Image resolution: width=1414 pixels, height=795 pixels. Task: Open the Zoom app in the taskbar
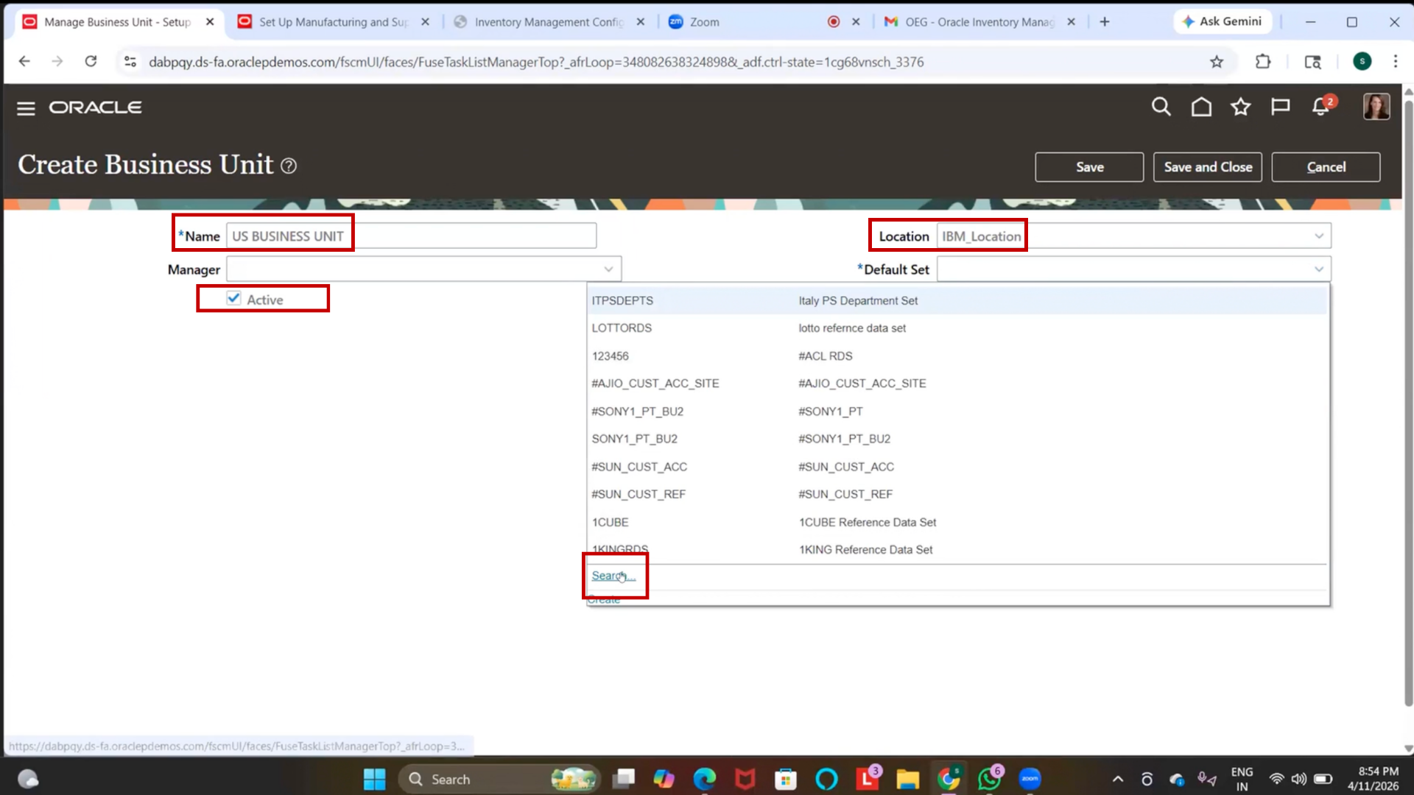(x=1030, y=779)
